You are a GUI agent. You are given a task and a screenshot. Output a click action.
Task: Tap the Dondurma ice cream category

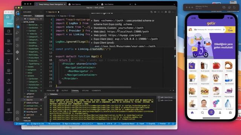click(x=217, y=79)
